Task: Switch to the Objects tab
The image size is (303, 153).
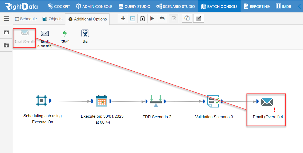Action: pyautogui.click(x=52, y=19)
